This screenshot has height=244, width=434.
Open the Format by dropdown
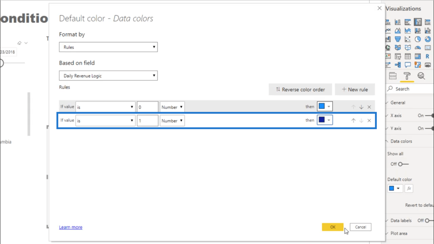(108, 47)
